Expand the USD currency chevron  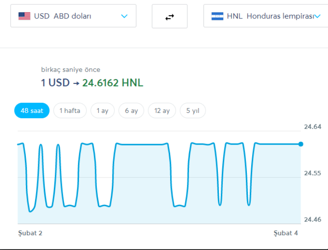click(x=124, y=16)
